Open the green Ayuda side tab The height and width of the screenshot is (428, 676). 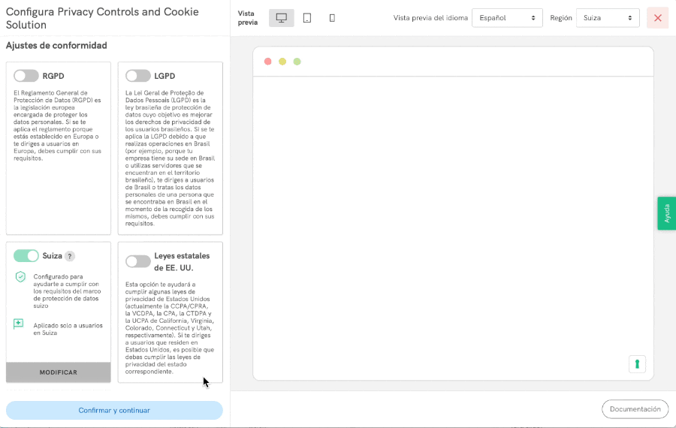666,213
